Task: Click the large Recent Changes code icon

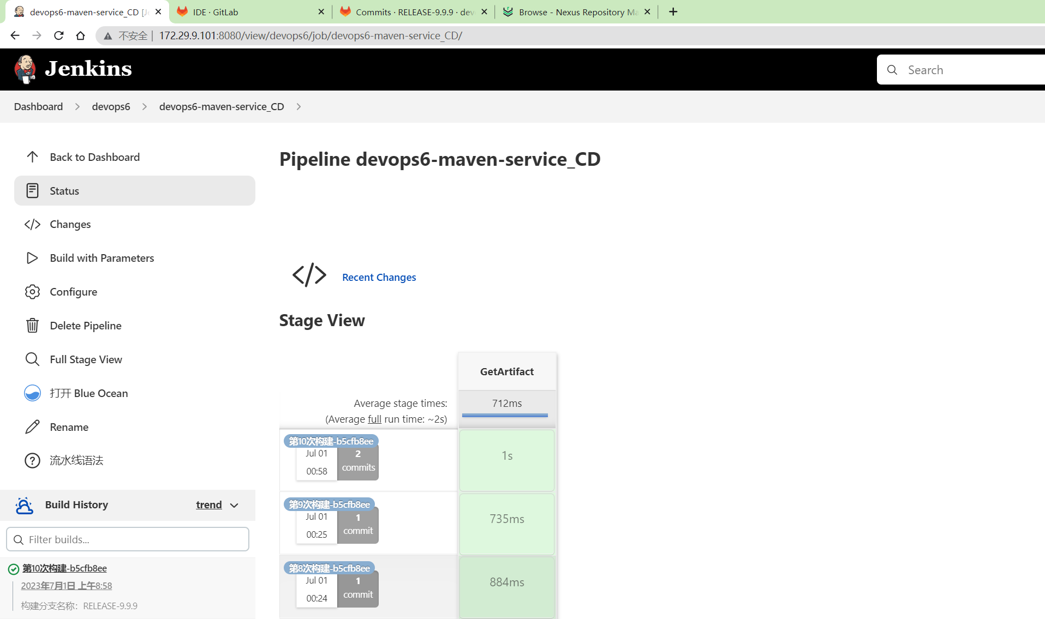Action: coord(309,274)
